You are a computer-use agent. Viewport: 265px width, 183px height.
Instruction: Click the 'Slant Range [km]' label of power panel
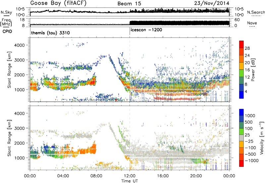pos(9,70)
